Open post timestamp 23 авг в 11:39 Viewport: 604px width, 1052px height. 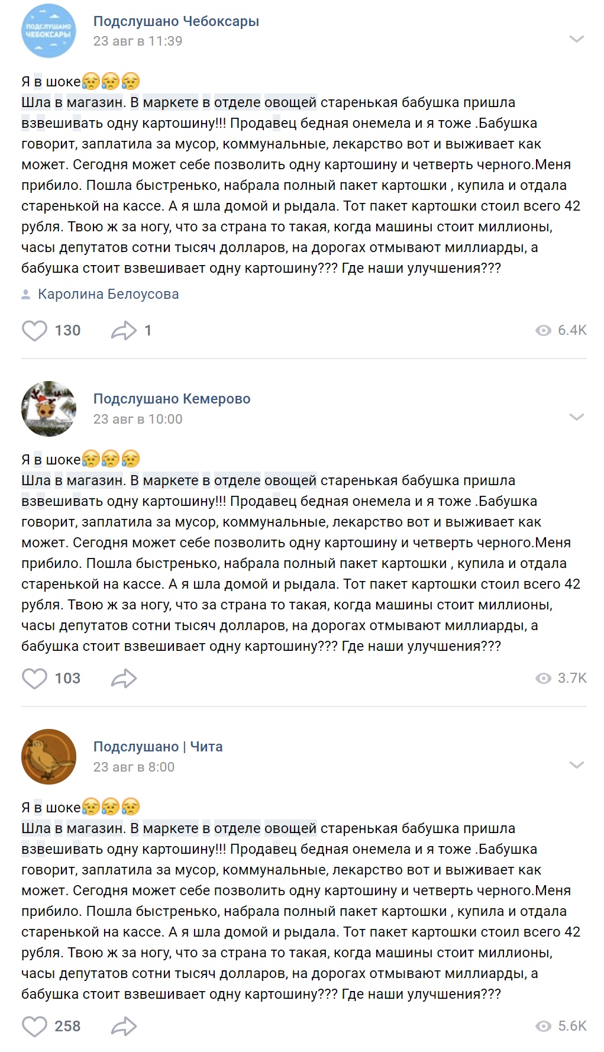coord(138,41)
